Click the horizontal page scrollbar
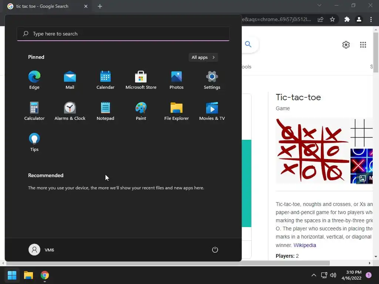This screenshot has width=379, height=284. click(x=168, y=263)
